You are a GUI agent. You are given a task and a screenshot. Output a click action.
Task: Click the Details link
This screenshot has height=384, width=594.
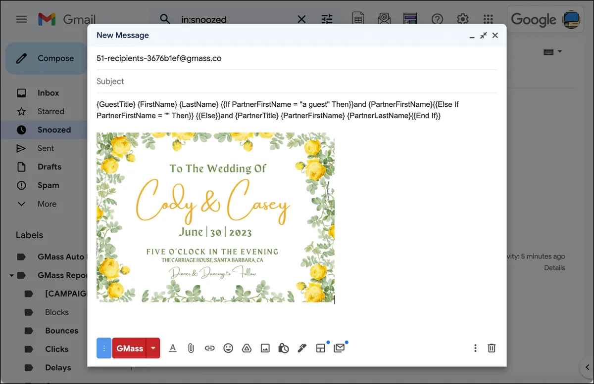point(554,268)
